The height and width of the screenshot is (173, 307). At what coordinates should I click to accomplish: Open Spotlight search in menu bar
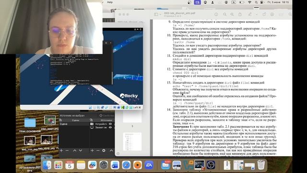click(x=256, y=2)
